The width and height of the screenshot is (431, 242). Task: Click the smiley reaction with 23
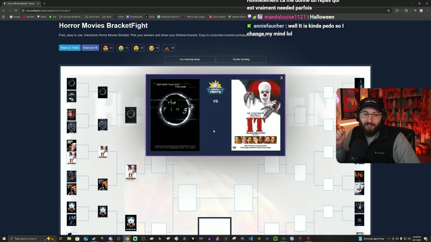pyautogui.click(x=138, y=48)
